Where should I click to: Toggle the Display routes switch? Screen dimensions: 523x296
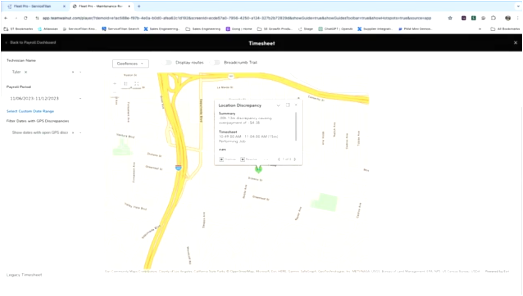point(166,63)
